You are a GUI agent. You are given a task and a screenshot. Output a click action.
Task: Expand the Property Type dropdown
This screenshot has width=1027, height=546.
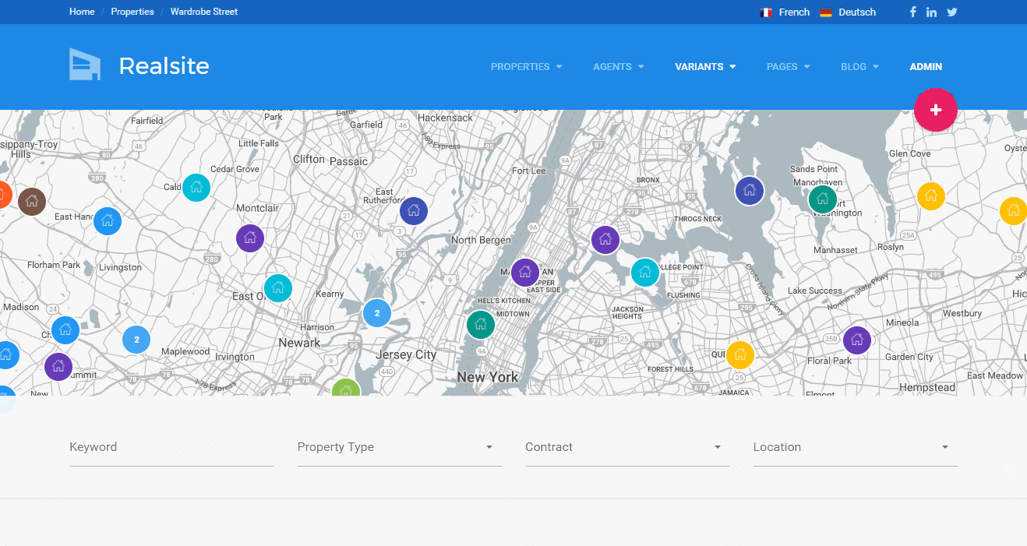(399, 447)
